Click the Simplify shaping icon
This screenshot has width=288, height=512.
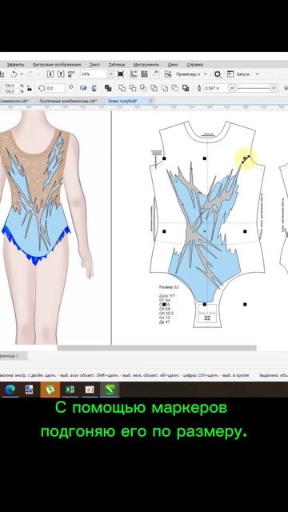point(154,88)
